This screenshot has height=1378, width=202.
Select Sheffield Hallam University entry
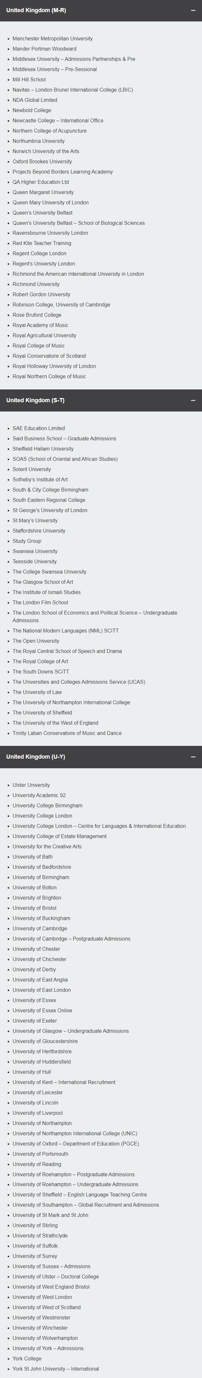(43, 449)
